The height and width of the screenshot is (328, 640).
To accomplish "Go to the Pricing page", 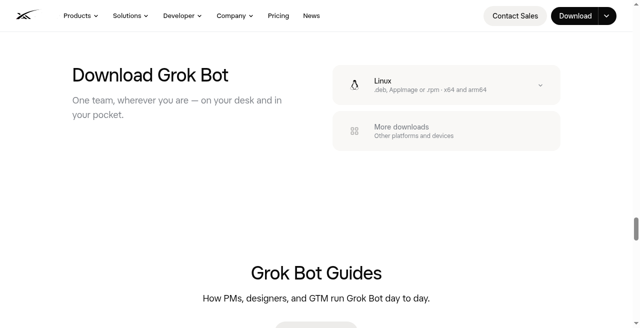I will point(278,16).
